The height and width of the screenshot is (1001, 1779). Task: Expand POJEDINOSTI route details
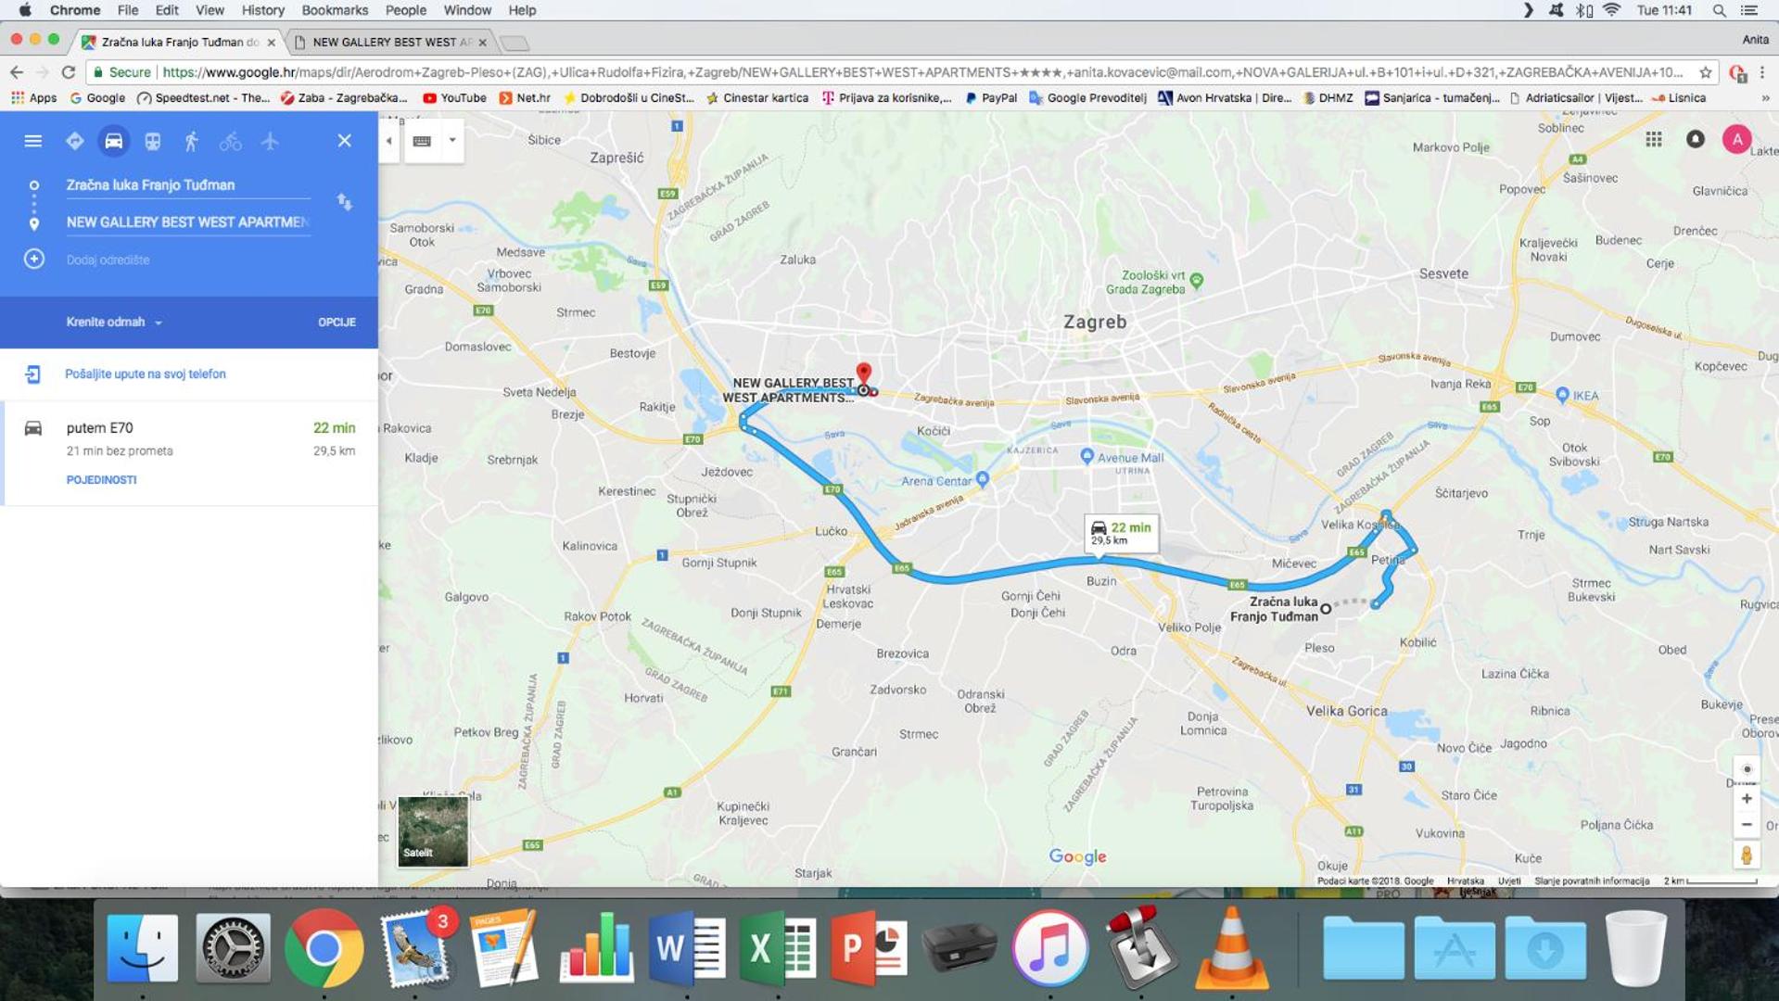[101, 480]
